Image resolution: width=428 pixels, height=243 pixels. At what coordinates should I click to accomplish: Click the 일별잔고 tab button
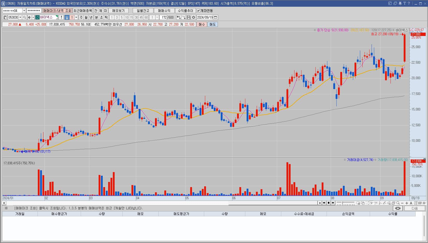click(x=143, y=11)
